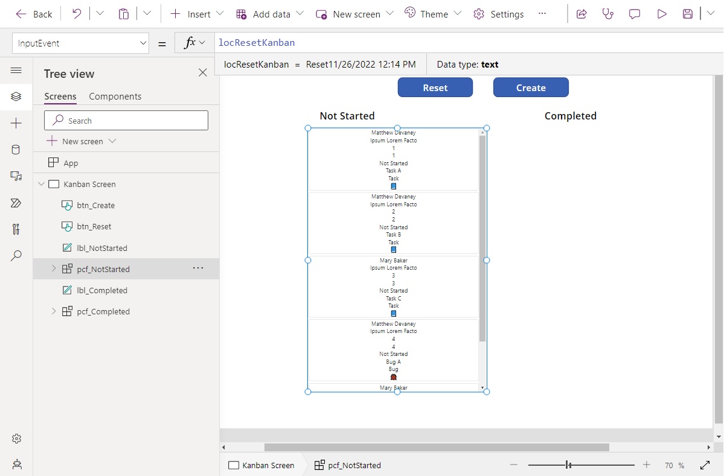Image resolution: width=724 pixels, height=476 pixels.
Task: Click the Reset button on the canvas
Action: coord(435,87)
